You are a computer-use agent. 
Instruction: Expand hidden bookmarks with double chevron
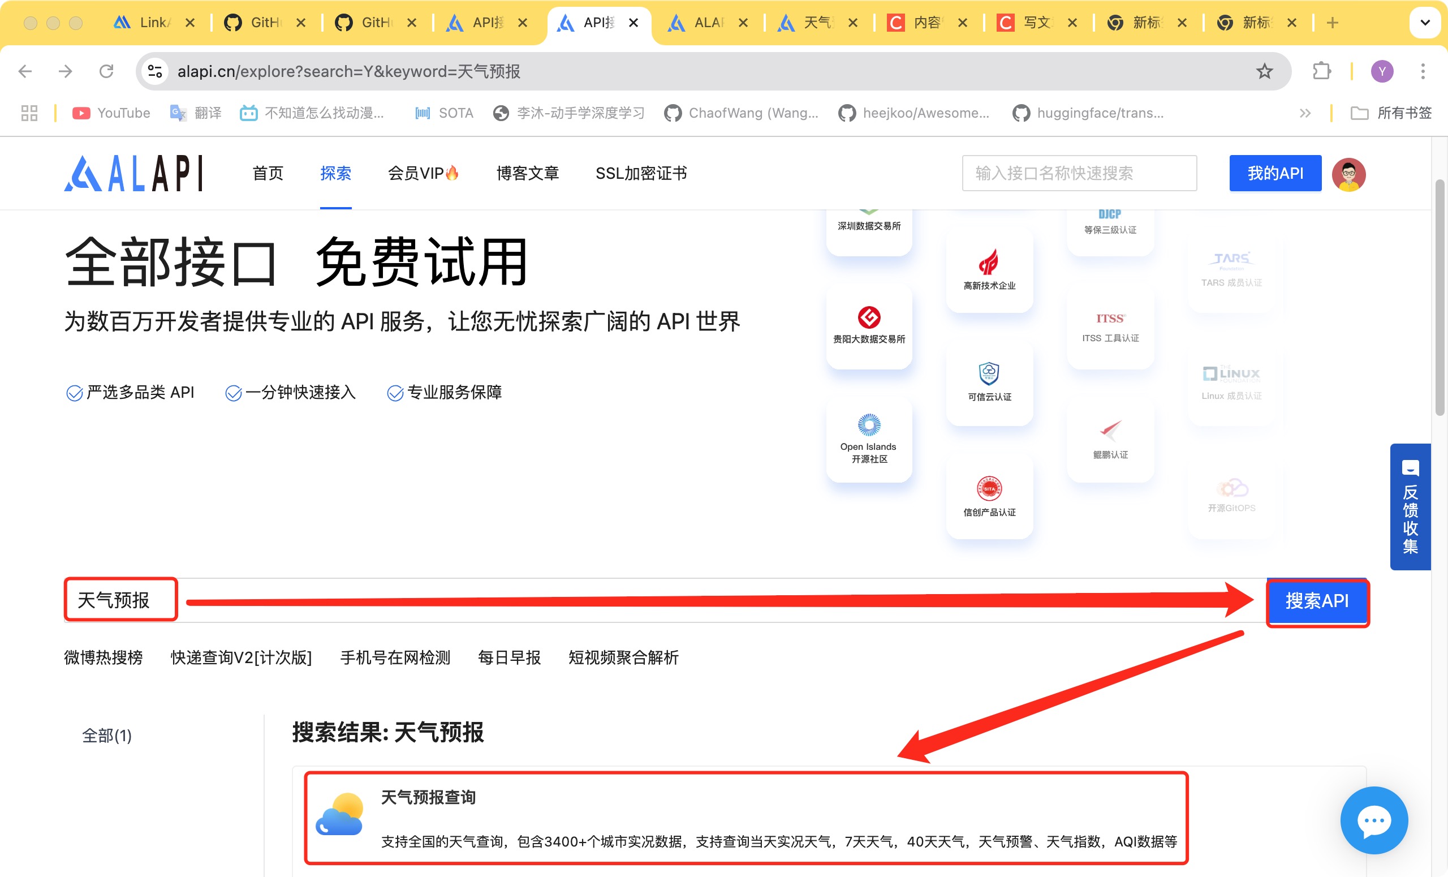tap(1304, 113)
